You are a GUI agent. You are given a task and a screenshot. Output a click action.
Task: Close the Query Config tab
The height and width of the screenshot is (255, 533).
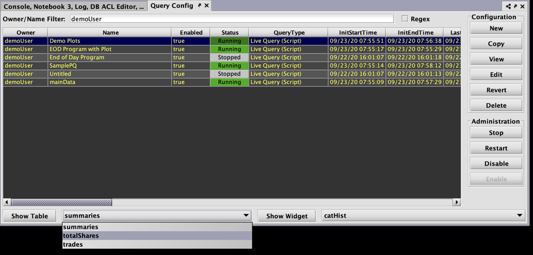click(x=207, y=6)
